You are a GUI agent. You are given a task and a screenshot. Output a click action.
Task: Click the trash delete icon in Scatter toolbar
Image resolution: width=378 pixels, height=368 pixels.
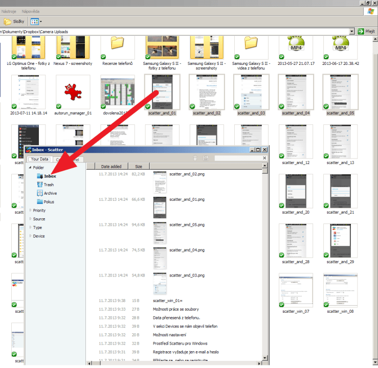click(195, 158)
